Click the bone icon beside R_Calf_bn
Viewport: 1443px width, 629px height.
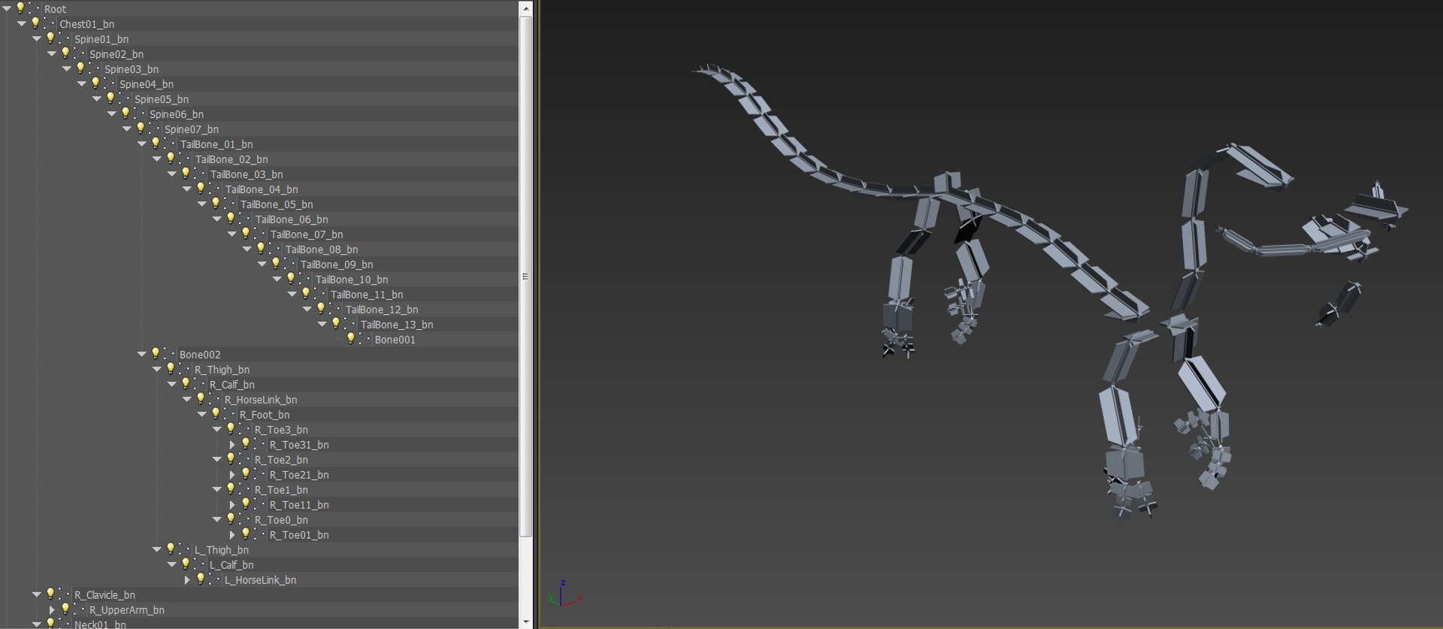tap(199, 385)
